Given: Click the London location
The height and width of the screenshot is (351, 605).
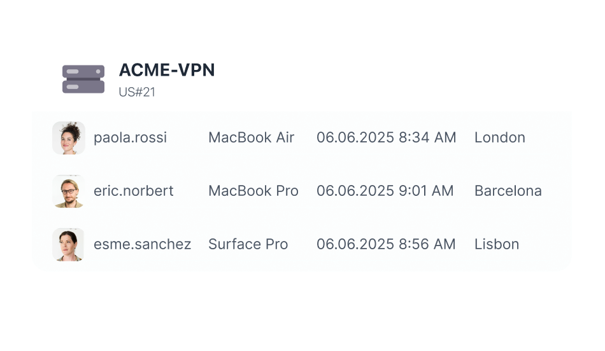Looking at the screenshot, I should tap(499, 138).
